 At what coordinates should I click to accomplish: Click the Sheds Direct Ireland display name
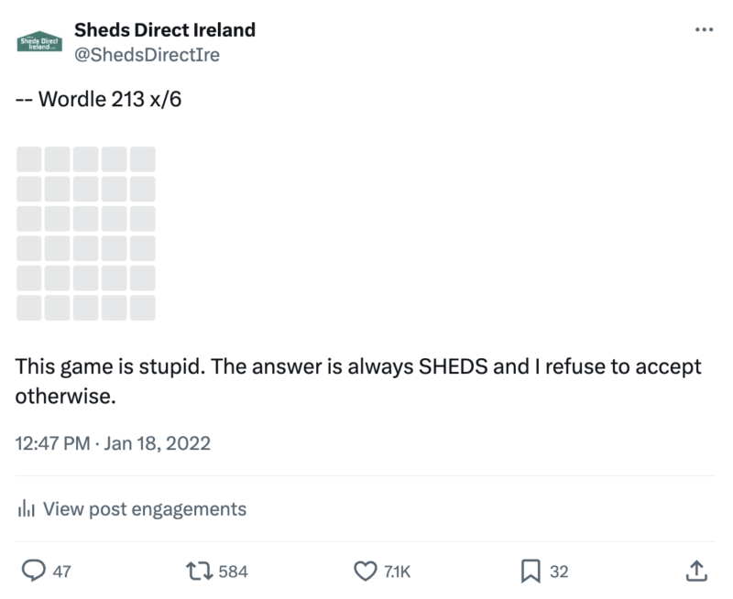coord(167,28)
